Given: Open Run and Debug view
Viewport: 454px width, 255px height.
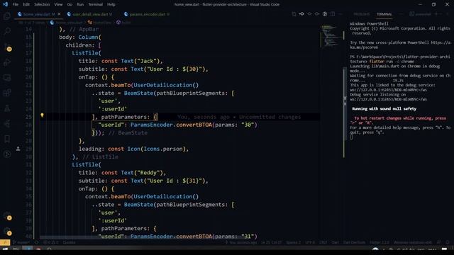Looking at the screenshot, I should (7, 62).
